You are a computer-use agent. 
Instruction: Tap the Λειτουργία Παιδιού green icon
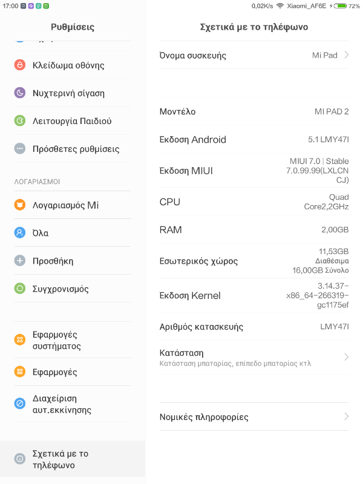pyautogui.click(x=20, y=121)
